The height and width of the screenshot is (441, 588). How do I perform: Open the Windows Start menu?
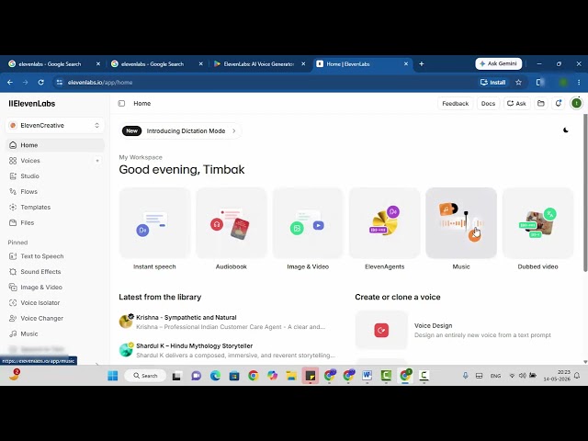coord(112,376)
